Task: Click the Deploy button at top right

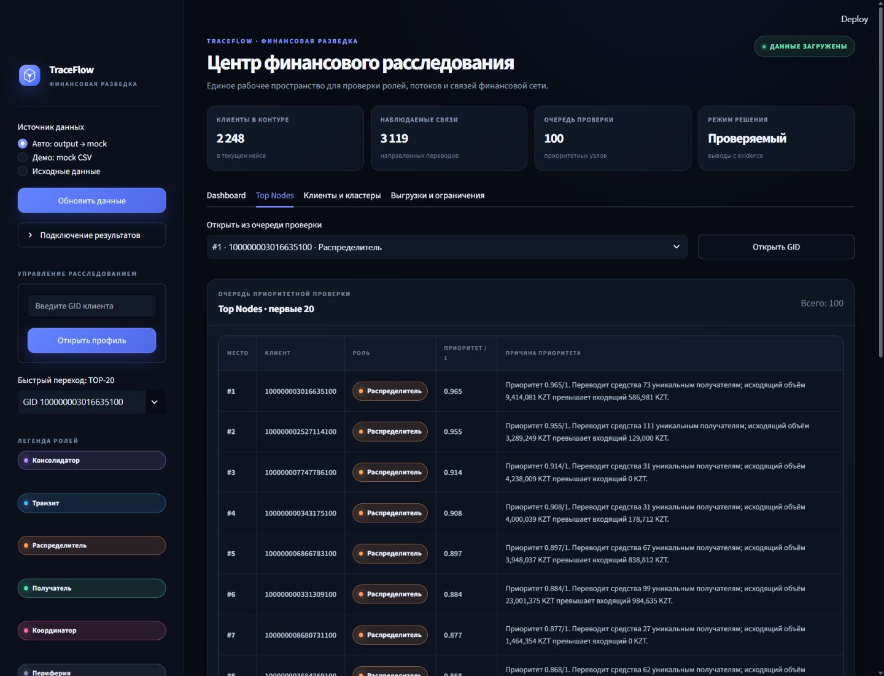Action: pos(854,19)
